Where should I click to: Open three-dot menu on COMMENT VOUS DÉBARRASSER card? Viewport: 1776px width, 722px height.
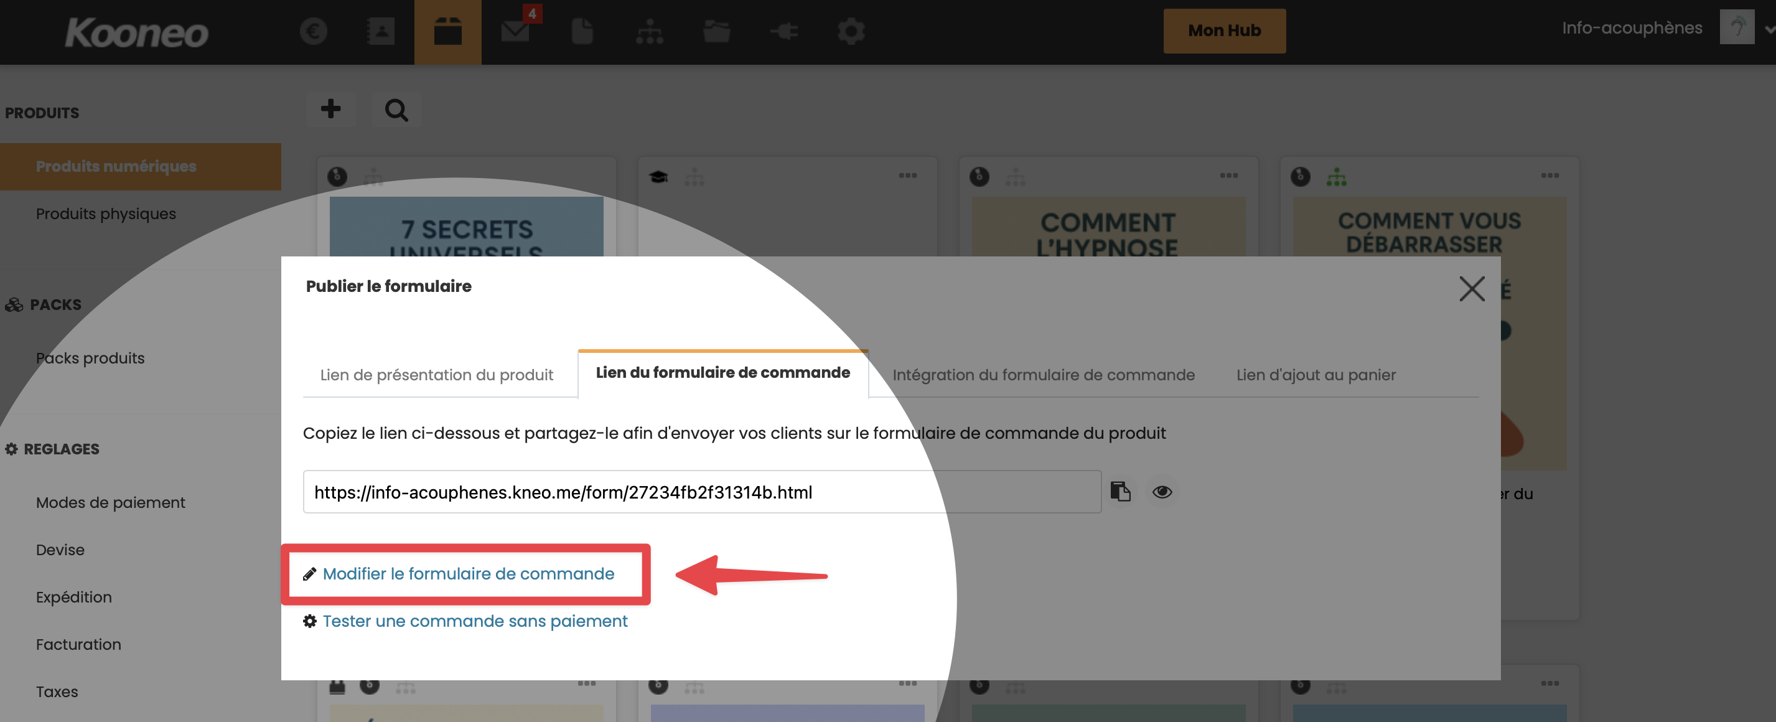coord(1550,176)
